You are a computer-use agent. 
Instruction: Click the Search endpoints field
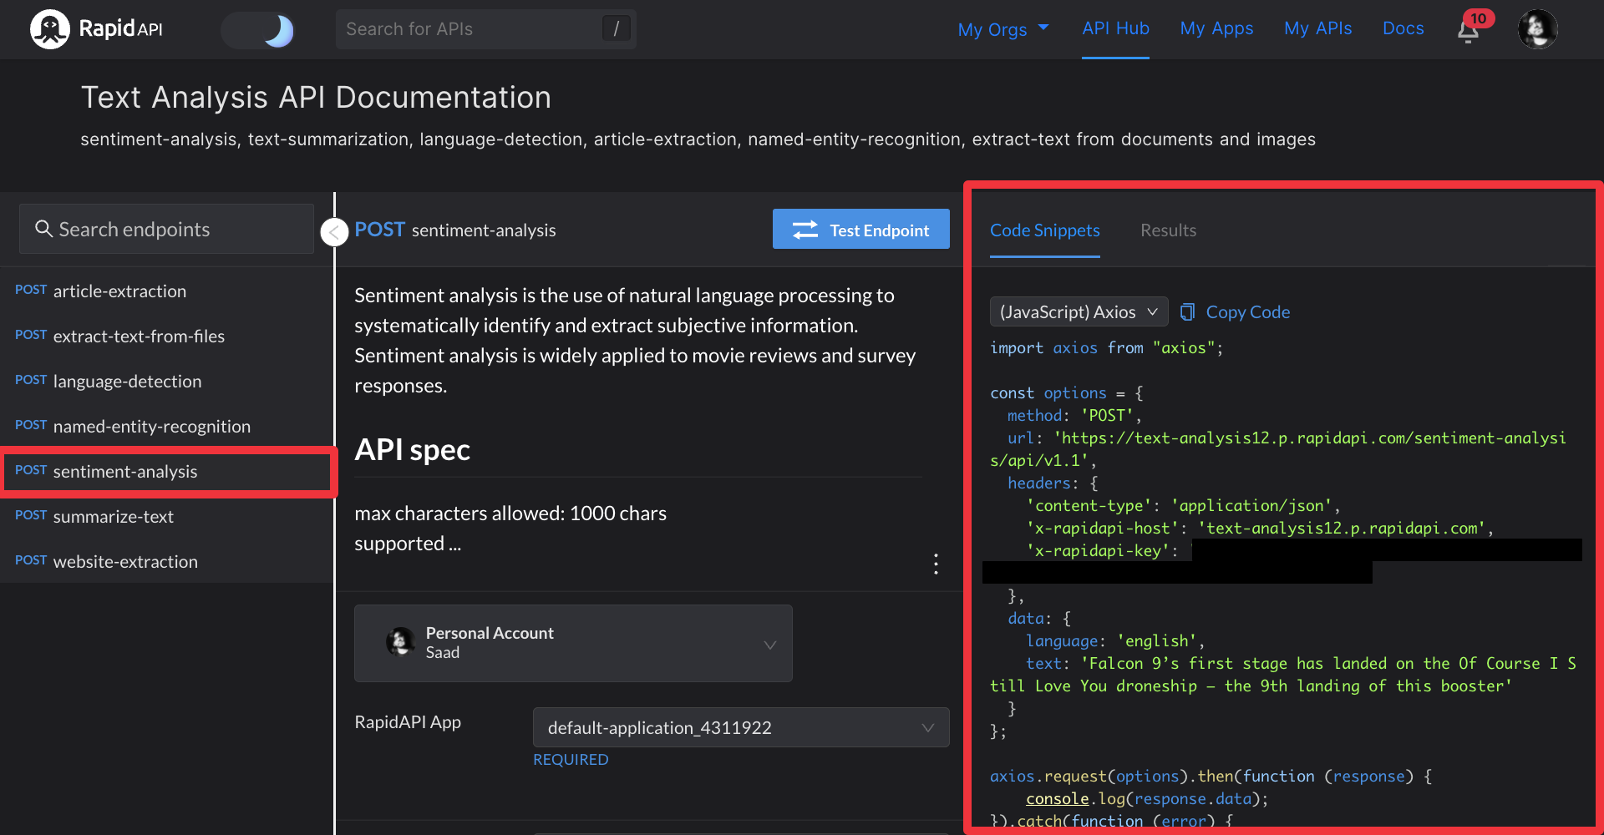[166, 229]
